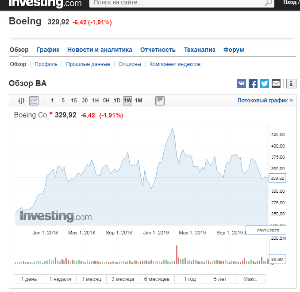Open the Прошлые данные link

tap(88, 64)
